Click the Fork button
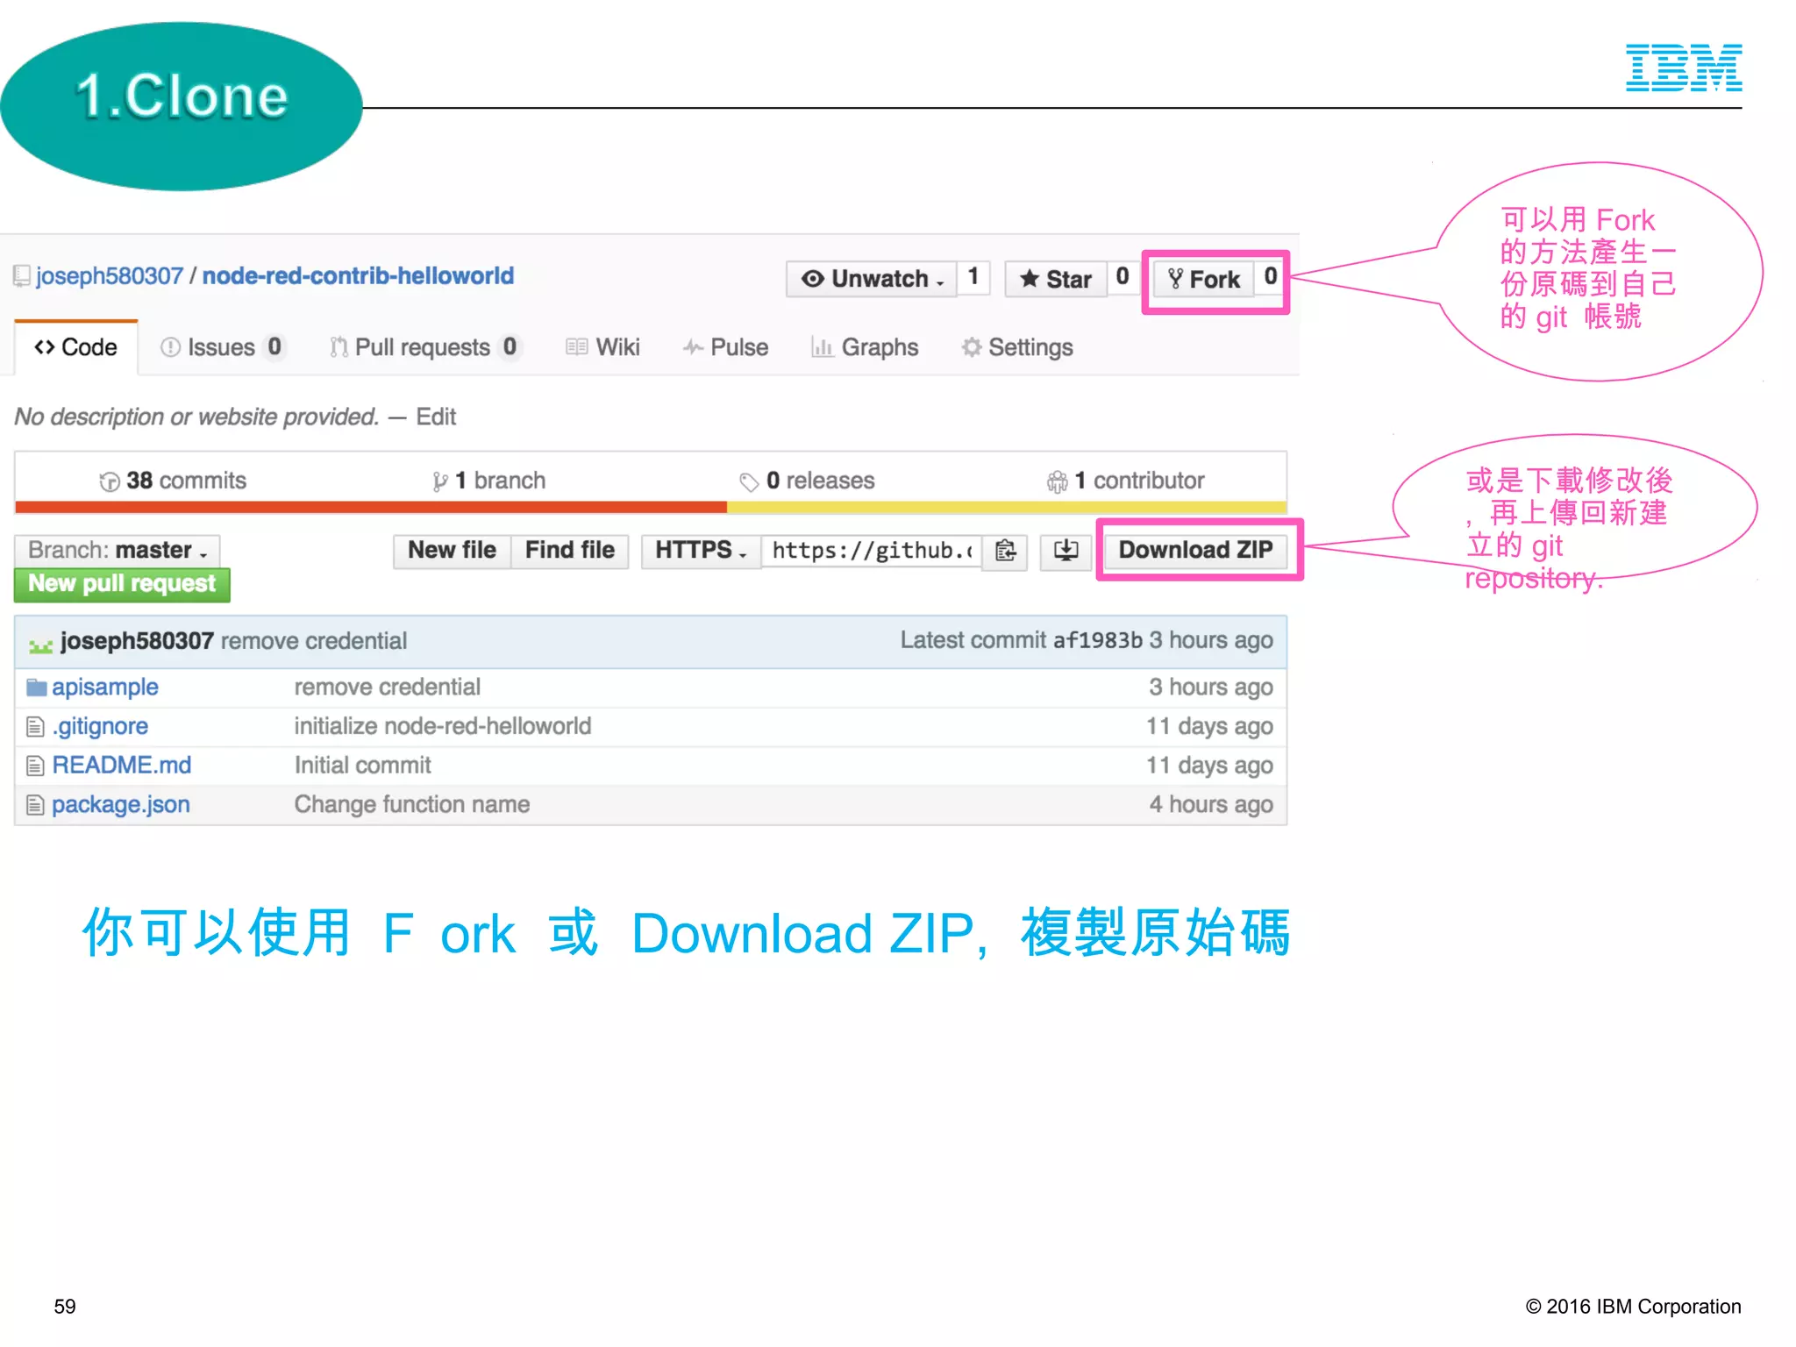The image size is (1796, 1347). click(x=1203, y=279)
